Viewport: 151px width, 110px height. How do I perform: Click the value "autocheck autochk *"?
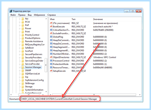pos(103,27)
